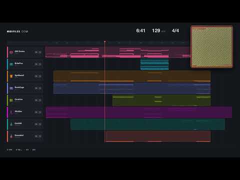Solo the Ovrdrive track
Image resolution: width=240 pixels, height=180 pixels.
pyautogui.click(x=40, y=100)
